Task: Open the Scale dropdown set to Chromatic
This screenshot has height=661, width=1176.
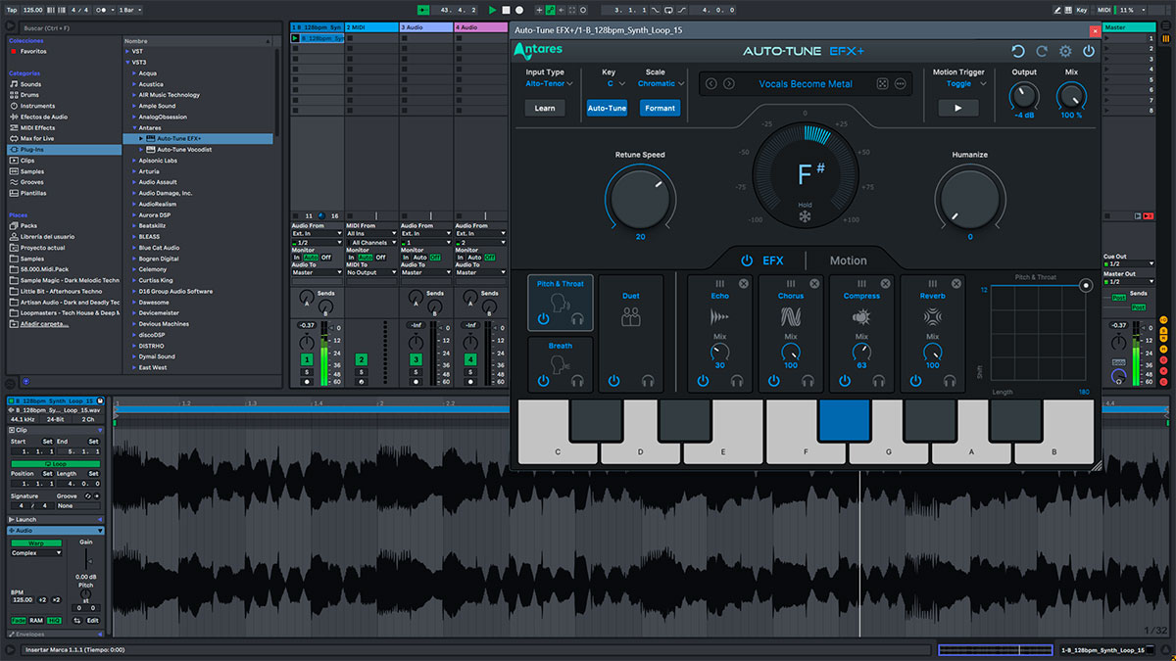Action: (660, 84)
